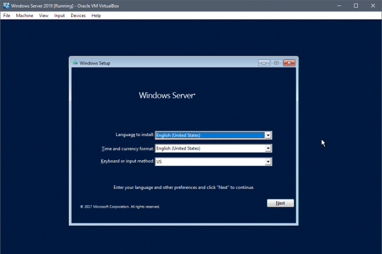Click the '2017 Microsoft Corporation' copyright text
The height and width of the screenshot is (254, 382).
click(x=120, y=206)
